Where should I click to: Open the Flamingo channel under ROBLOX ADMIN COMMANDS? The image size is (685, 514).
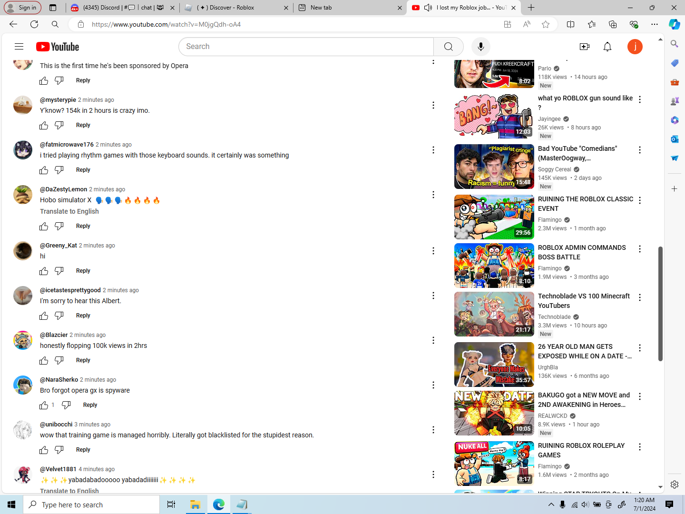click(x=550, y=268)
